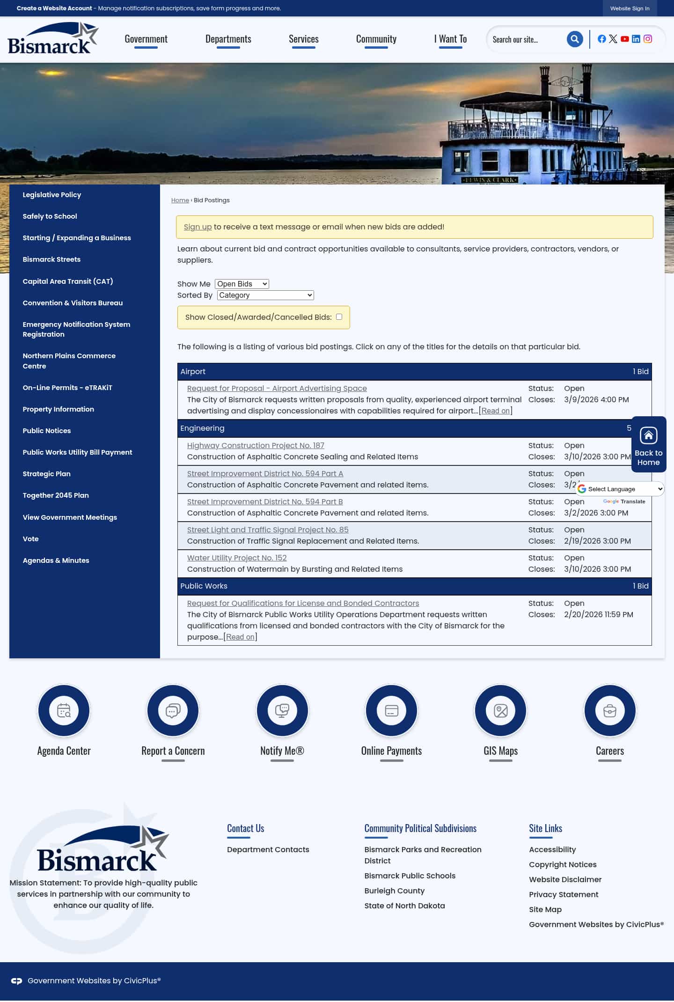Select Vote in the sidebar
Image resolution: width=674 pixels, height=1002 pixels.
point(31,539)
